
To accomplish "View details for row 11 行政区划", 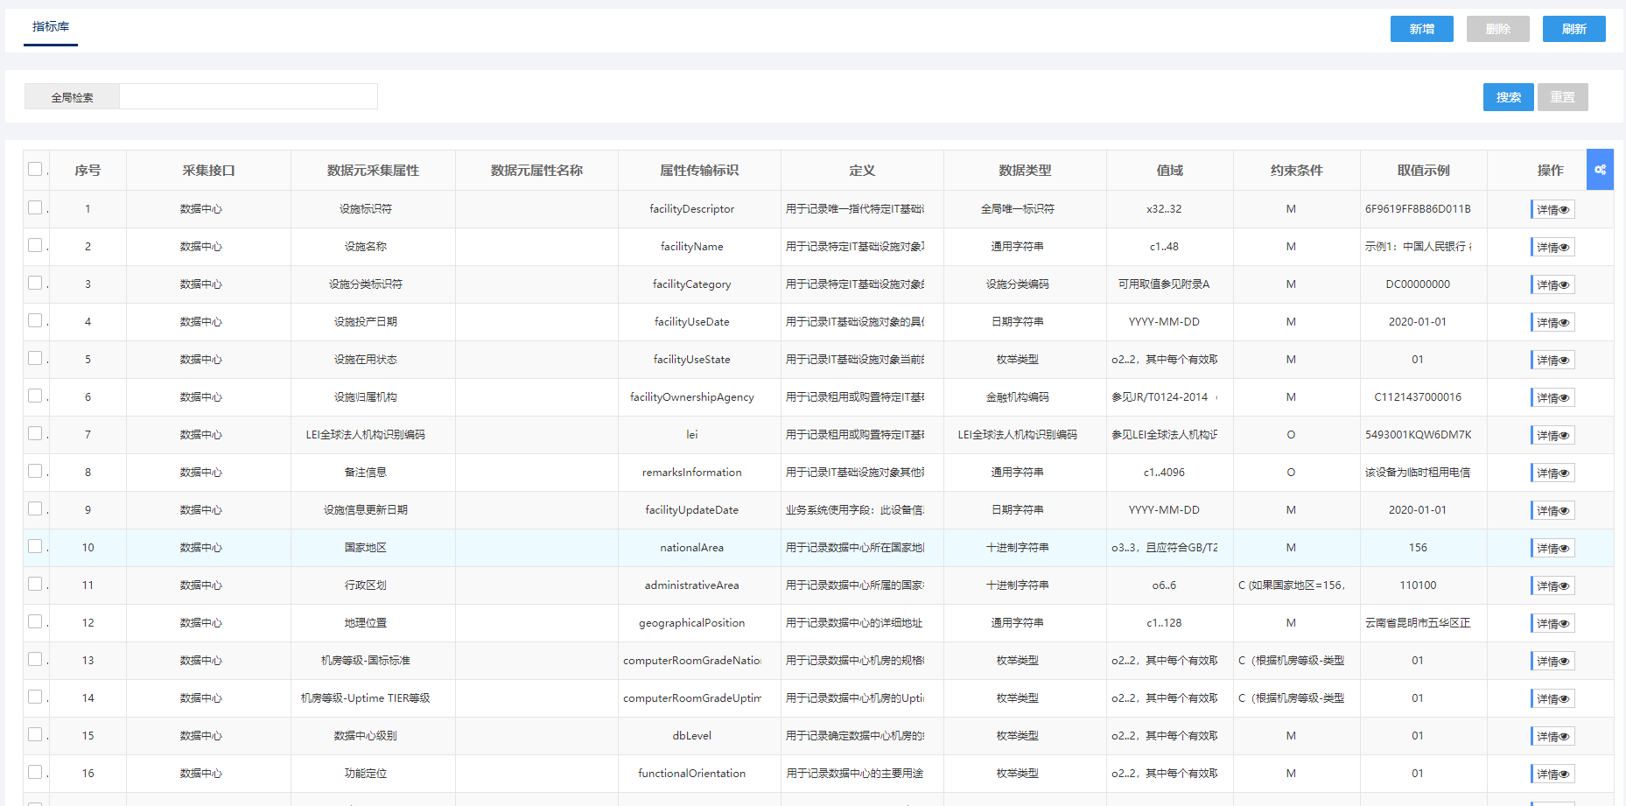I will 1552,586.
